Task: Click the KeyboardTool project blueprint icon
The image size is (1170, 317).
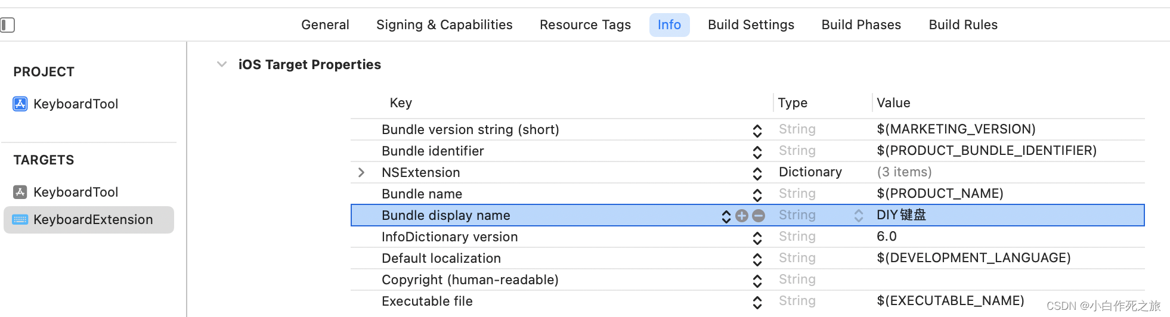Action: 20,104
